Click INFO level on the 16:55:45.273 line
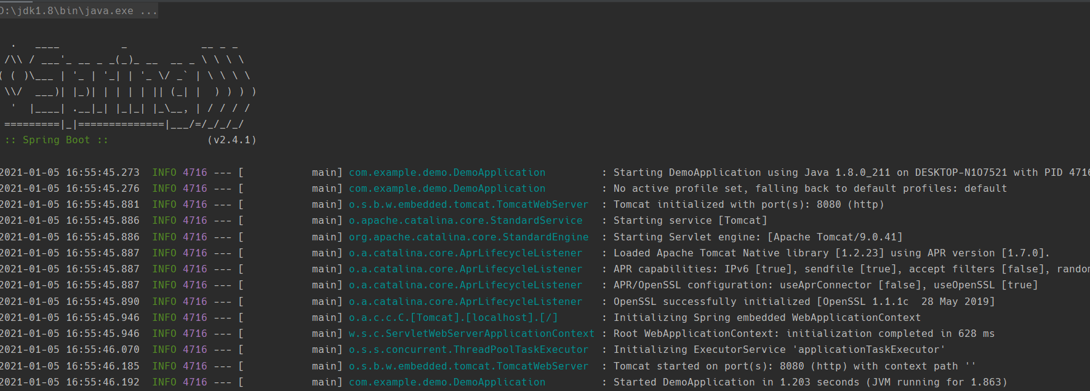The image size is (1090, 391). coord(164,172)
